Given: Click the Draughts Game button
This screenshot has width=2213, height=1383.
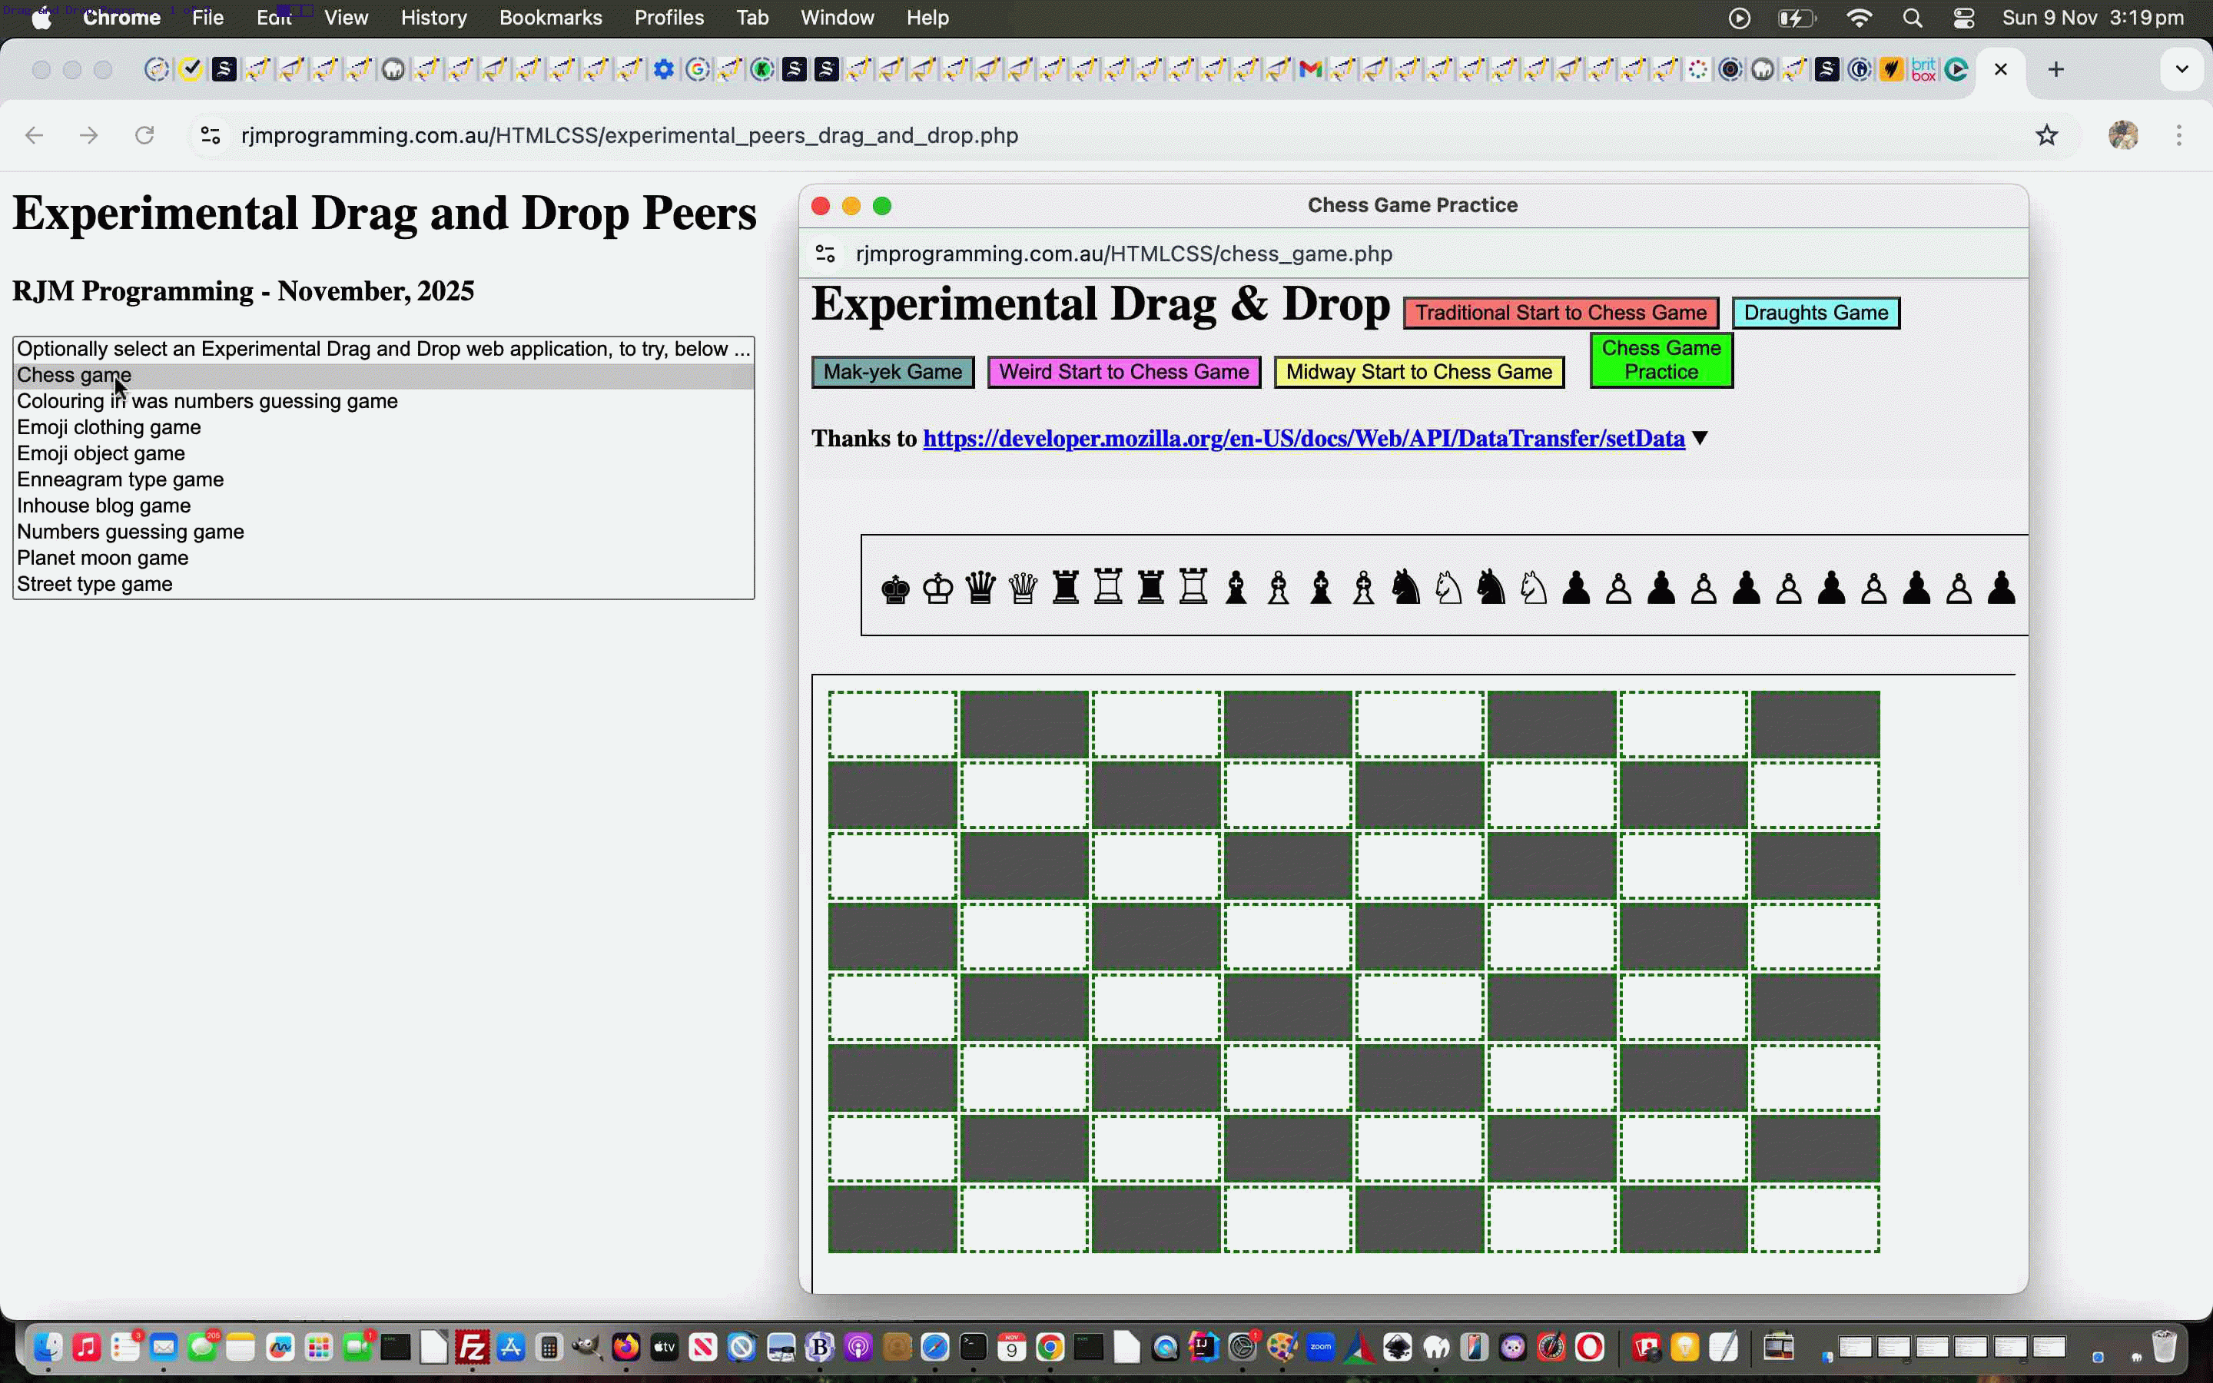Looking at the screenshot, I should (x=1815, y=312).
